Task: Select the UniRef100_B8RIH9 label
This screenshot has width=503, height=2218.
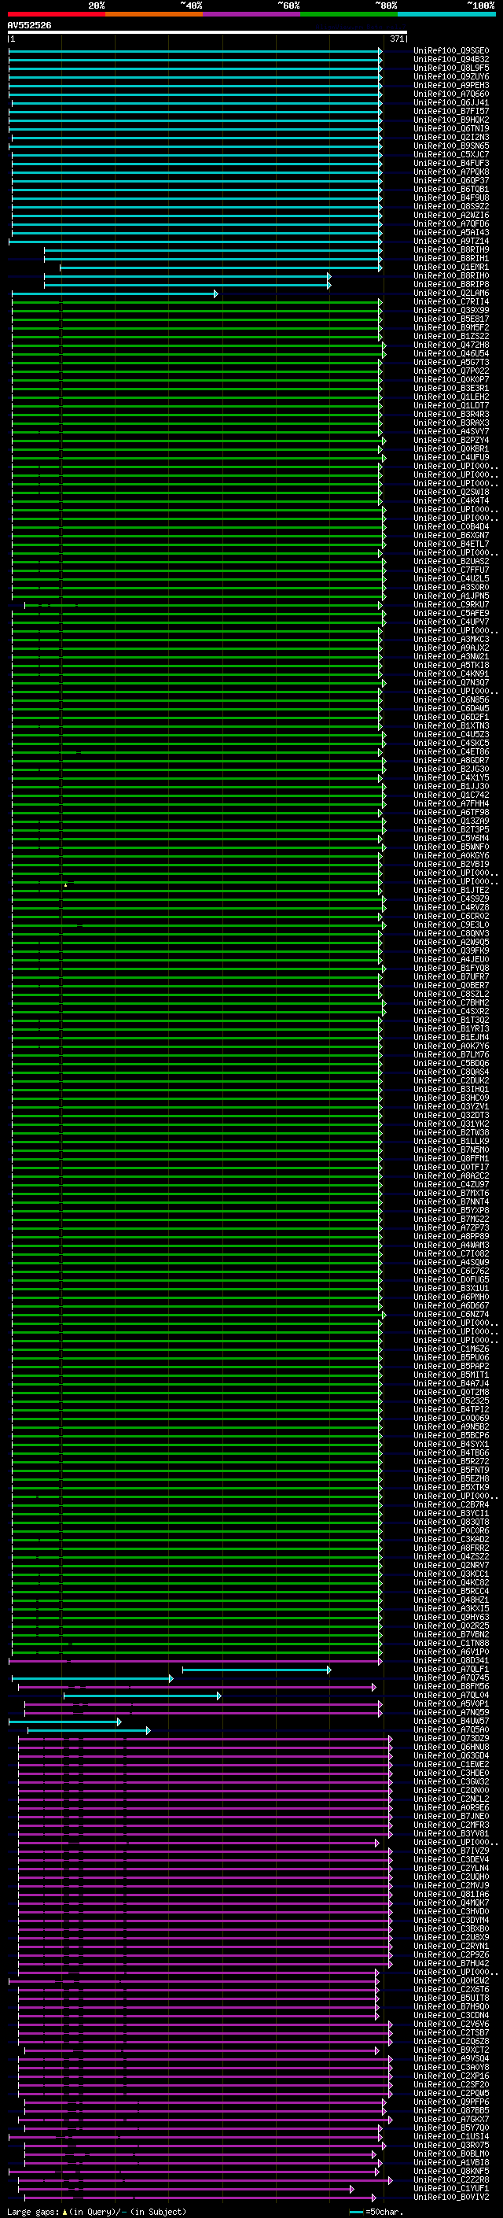Action: point(451,249)
